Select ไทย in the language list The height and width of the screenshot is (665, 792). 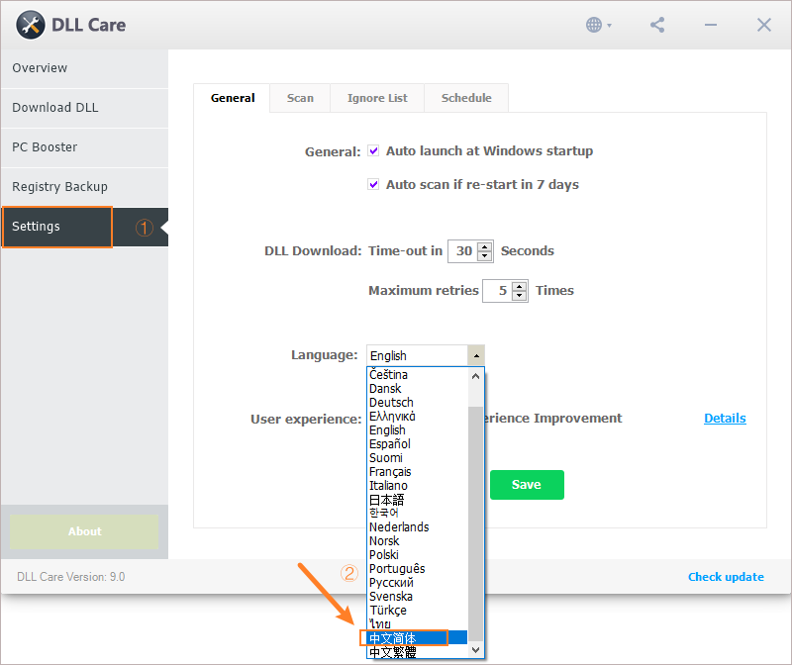coord(417,624)
